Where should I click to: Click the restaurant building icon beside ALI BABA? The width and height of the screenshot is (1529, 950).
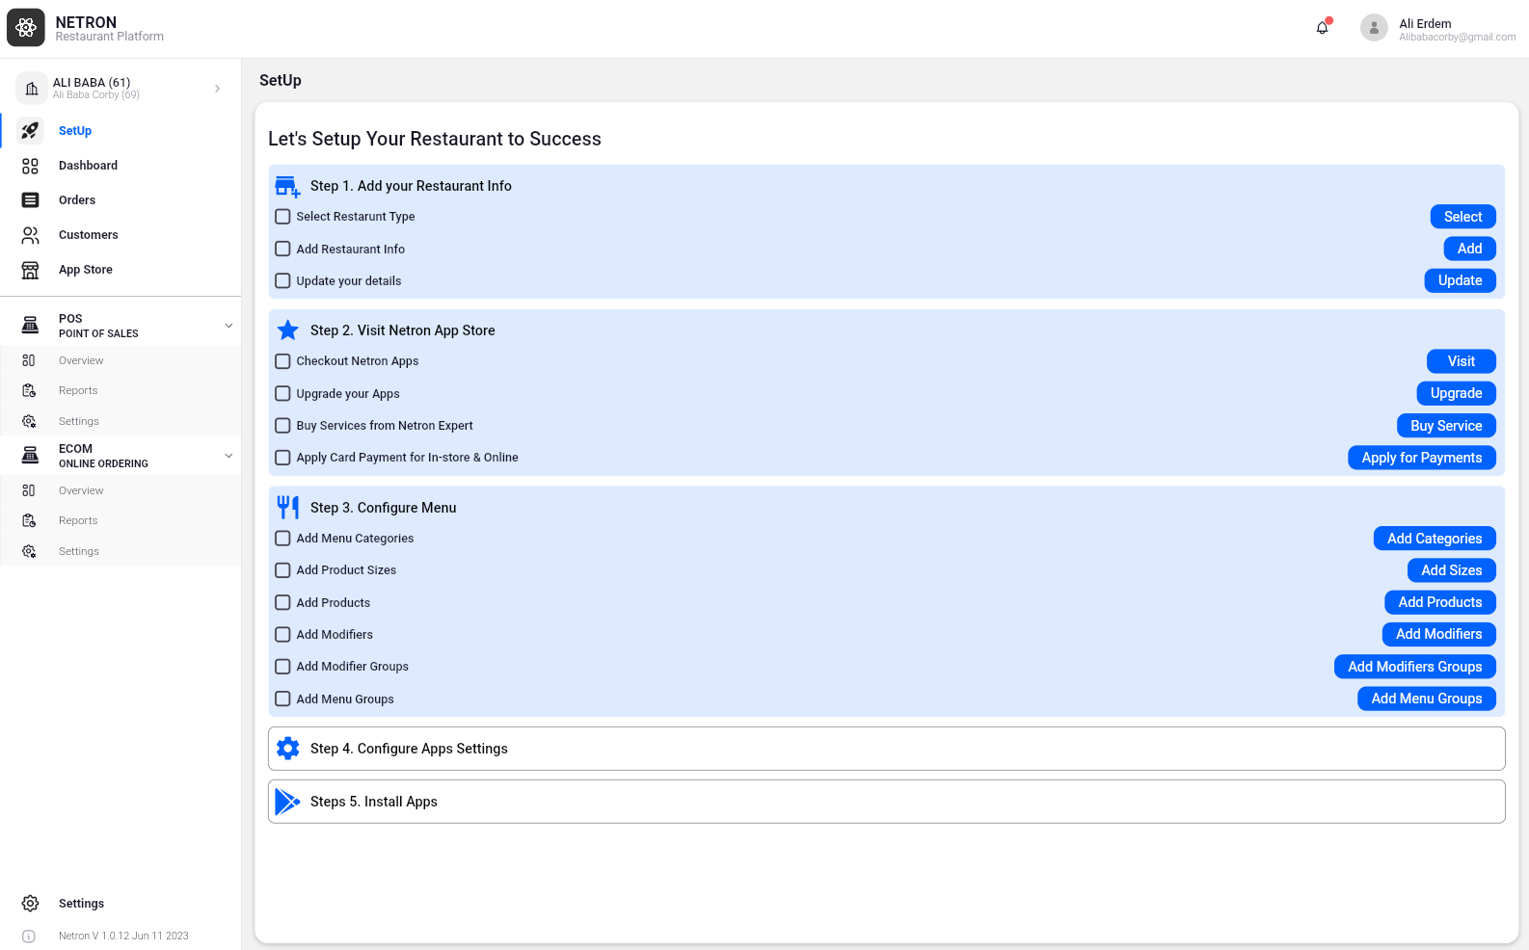tap(32, 89)
